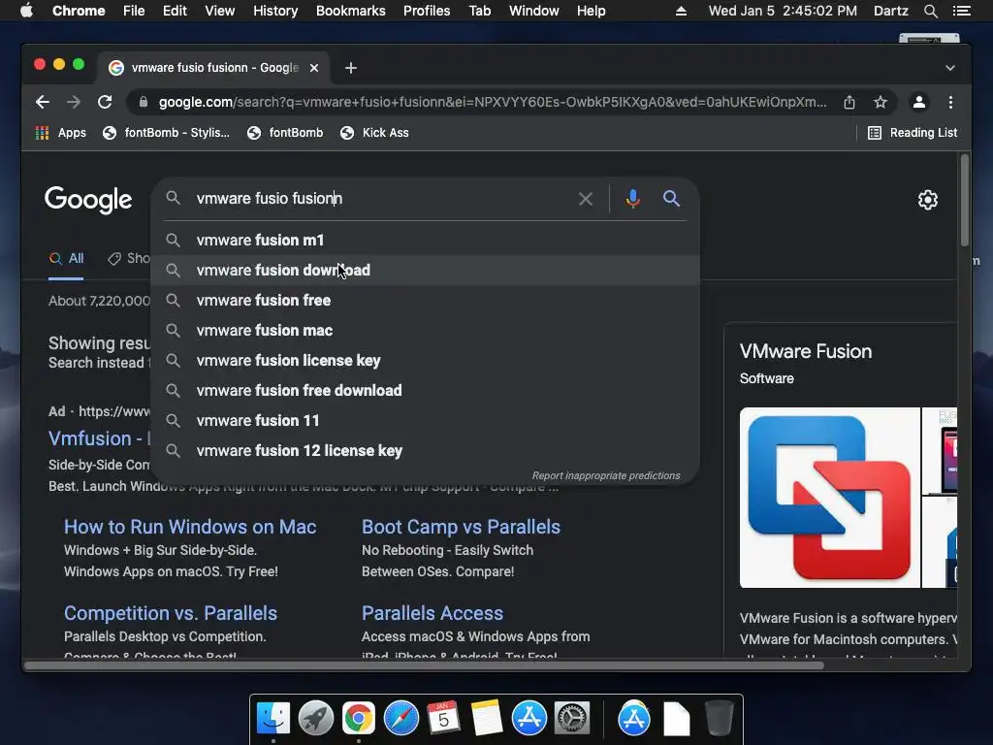Screen dimensions: 993x745
Task: Open the Chrome app menu
Action: click(79, 11)
